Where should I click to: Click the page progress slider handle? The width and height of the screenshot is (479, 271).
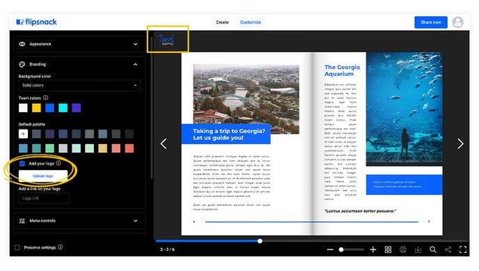[260, 241]
